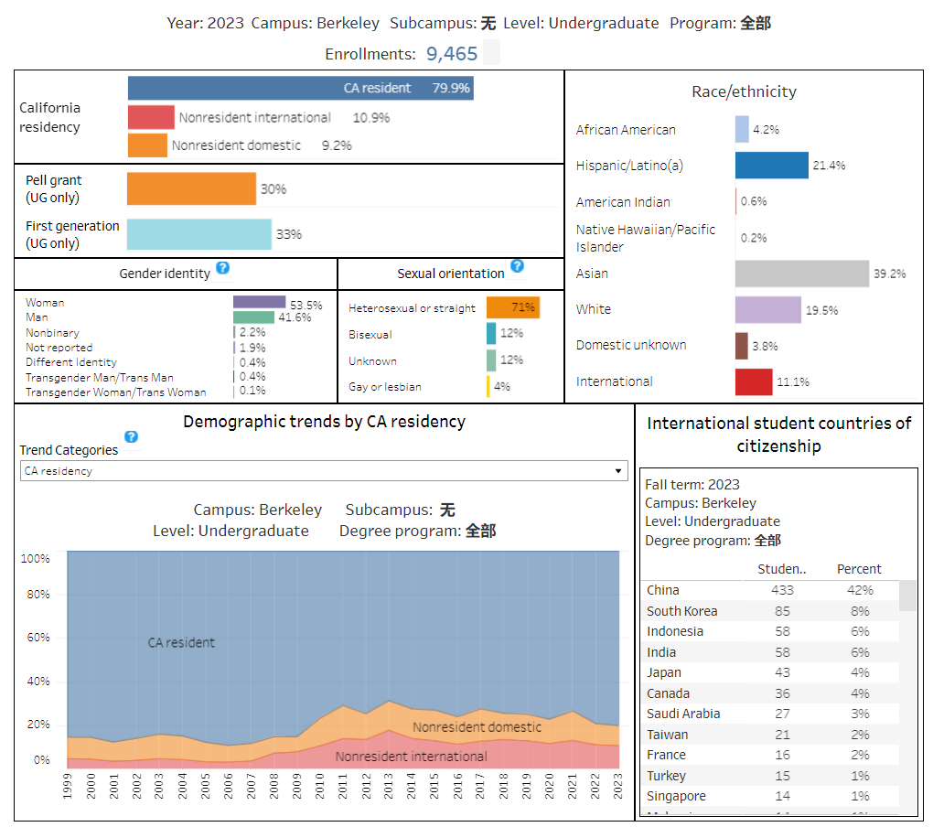Click the Hispanic/Latino(a) bar
This screenshot has height=827, width=933.
pyautogui.click(x=772, y=165)
